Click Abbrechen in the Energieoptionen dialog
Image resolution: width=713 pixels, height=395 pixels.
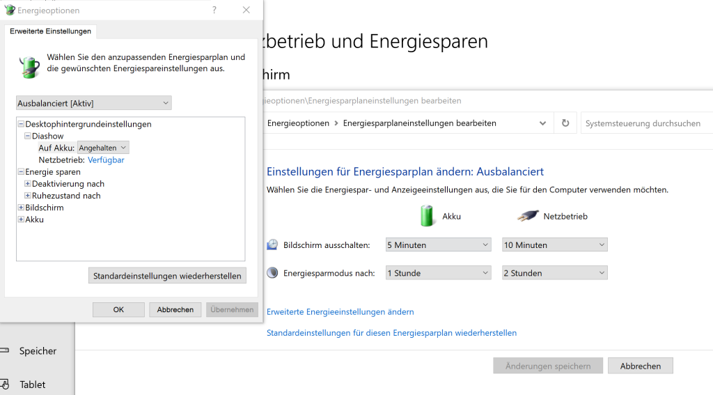coord(175,309)
